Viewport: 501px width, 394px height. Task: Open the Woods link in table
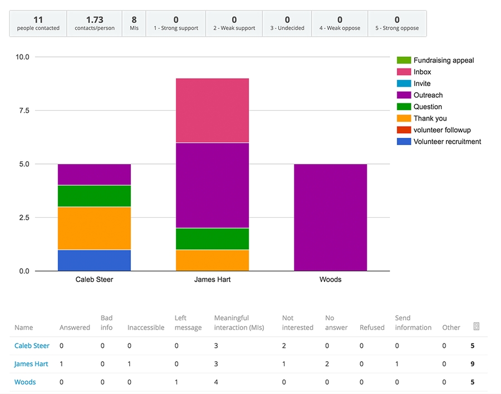click(x=25, y=382)
